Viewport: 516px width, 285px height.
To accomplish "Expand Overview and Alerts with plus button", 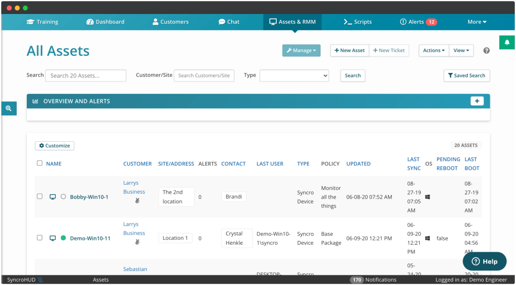I will click(477, 101).
